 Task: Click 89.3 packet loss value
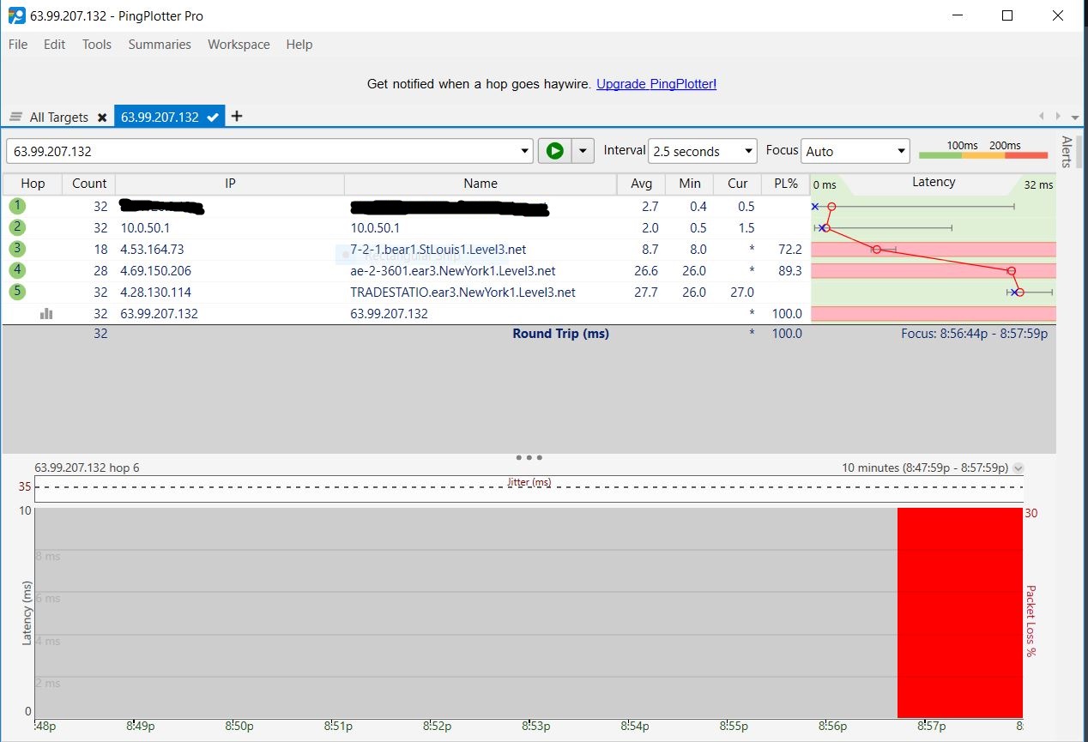tap(789, 271)
